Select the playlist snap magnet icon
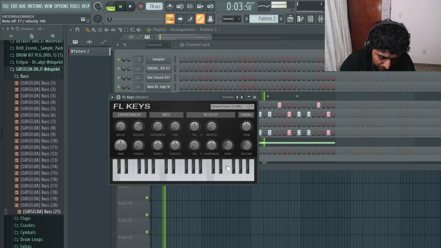 [x=77, y=30]
